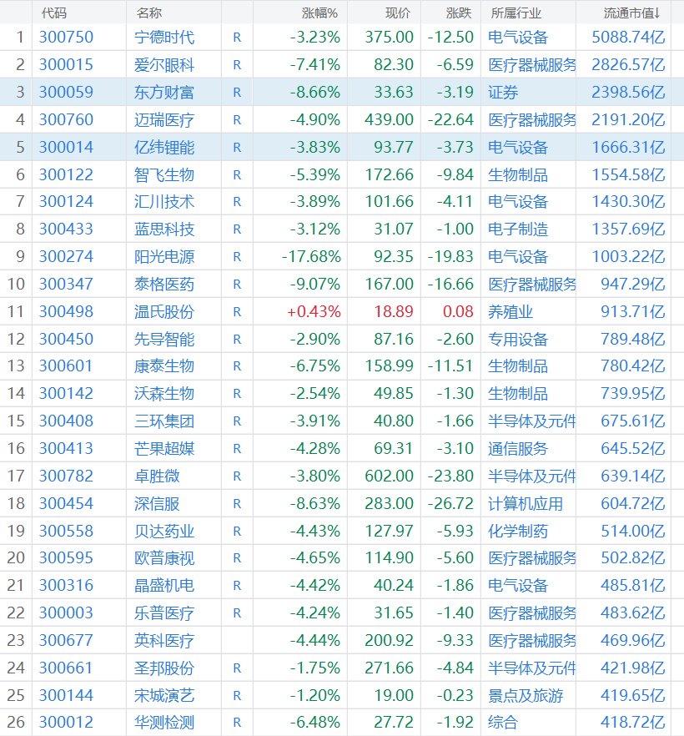The width and height of the screenshot is (684, 736).
Task: Click the R marker for 先导智能
Action: pos(237,340)
